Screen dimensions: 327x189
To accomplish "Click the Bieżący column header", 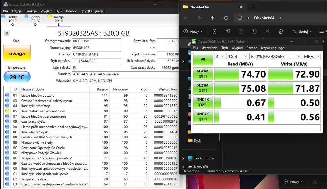I will [99, 89].
